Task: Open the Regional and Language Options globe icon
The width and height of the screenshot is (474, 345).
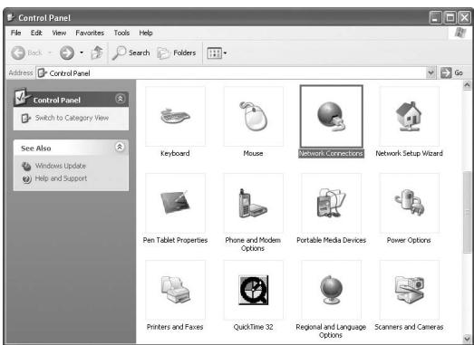Action: (331, 290)
